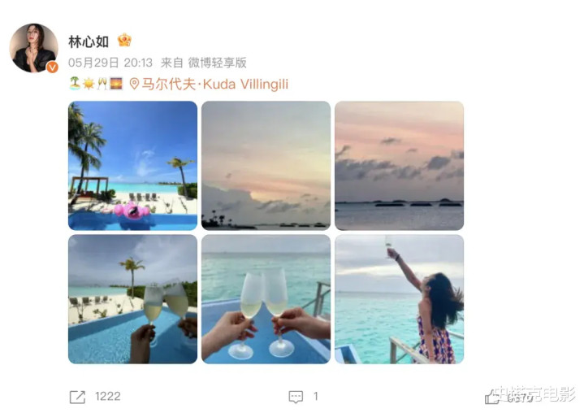
Task: Like the post with thumbs-up icon
Action: 491,398
